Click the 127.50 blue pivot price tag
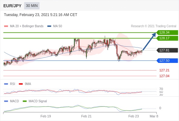Screen dimensions: 179x121 [167, 60]
